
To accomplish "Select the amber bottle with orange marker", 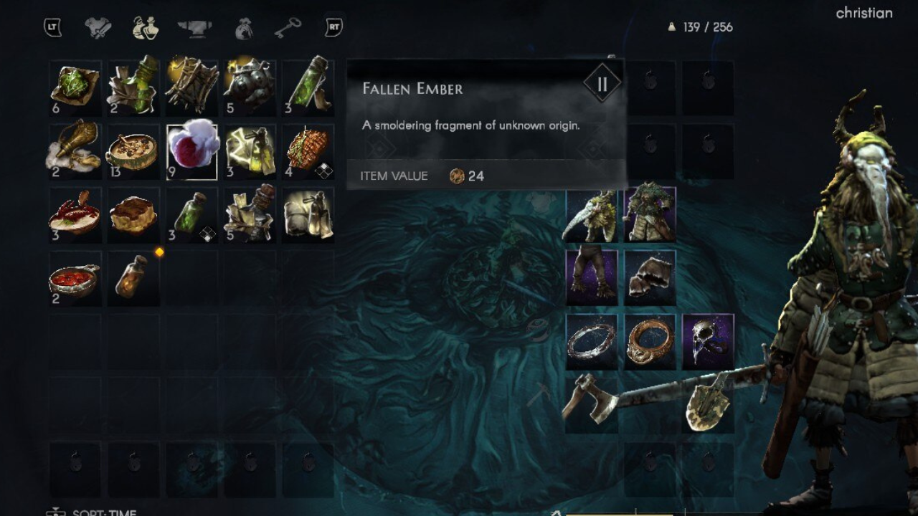I will (x=133, y=278).
